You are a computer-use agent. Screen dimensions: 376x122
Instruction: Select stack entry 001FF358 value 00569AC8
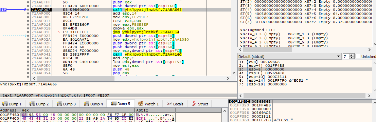[262, 113]
